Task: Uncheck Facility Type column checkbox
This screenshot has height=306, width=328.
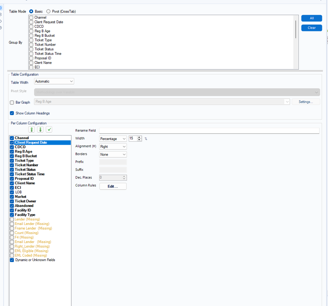Action: [x=12, y=215]
